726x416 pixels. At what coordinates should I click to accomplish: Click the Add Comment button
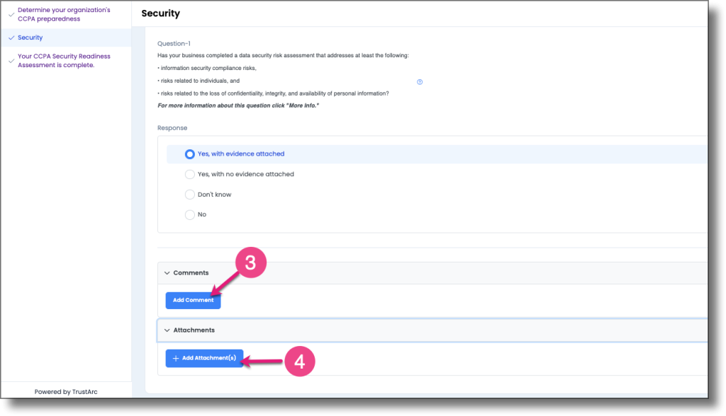[x=193, y=301]
